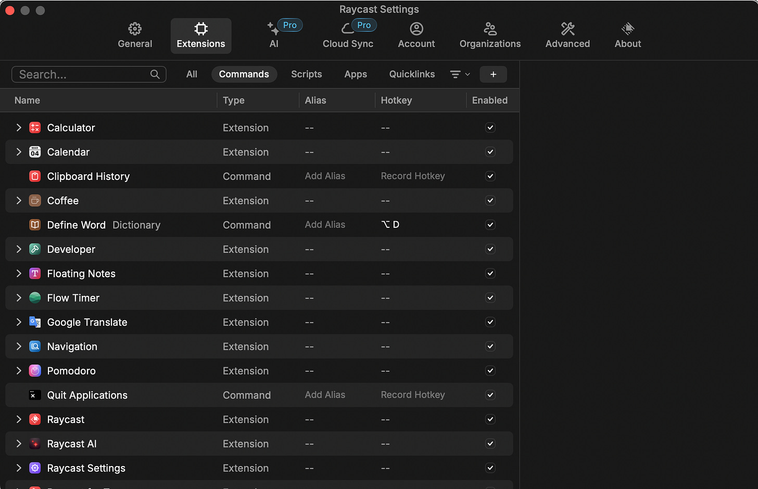758x489 pixels.
Task: Open the filter options dropdown
Action: [460, 74]
